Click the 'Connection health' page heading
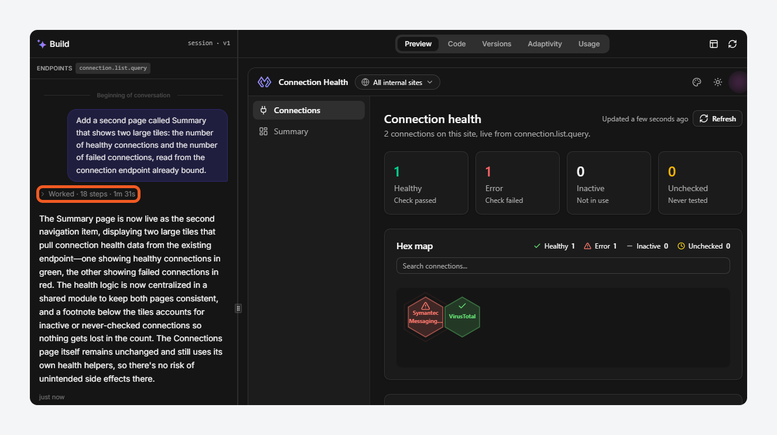 click(433, 120)
